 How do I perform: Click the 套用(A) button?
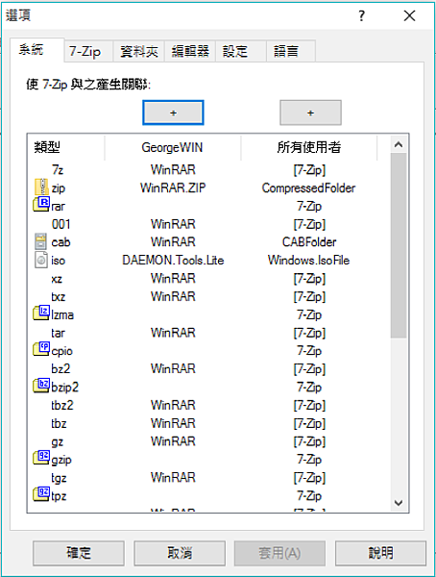click(x=279, y=553)
